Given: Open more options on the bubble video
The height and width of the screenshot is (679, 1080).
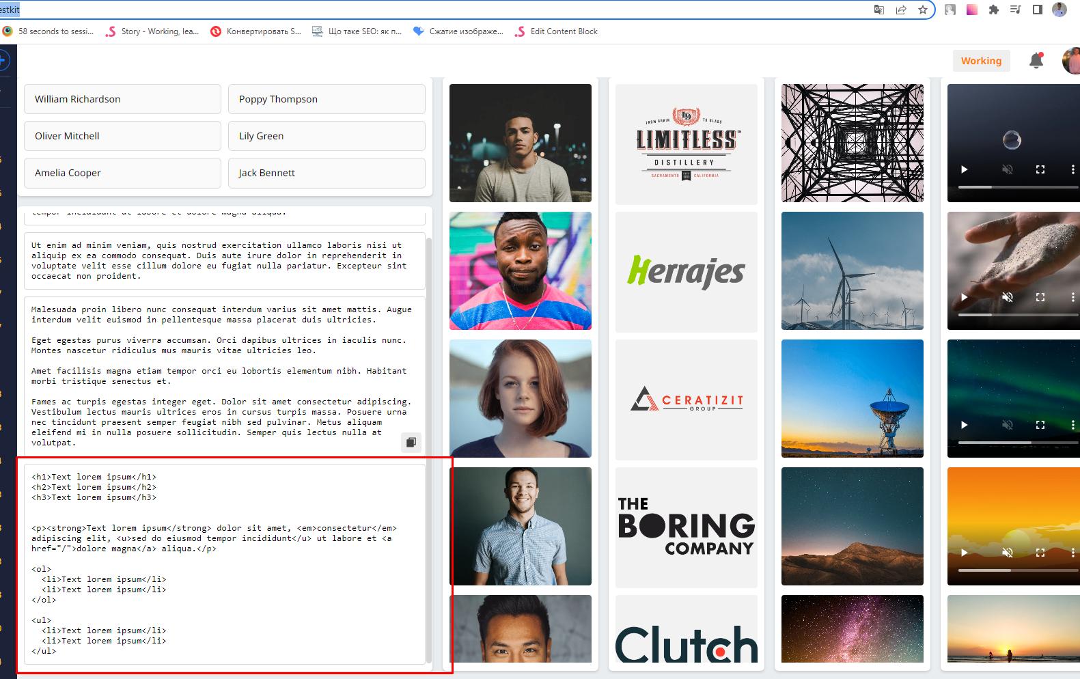Looking at the screenshot, I should coord(1072,169).
